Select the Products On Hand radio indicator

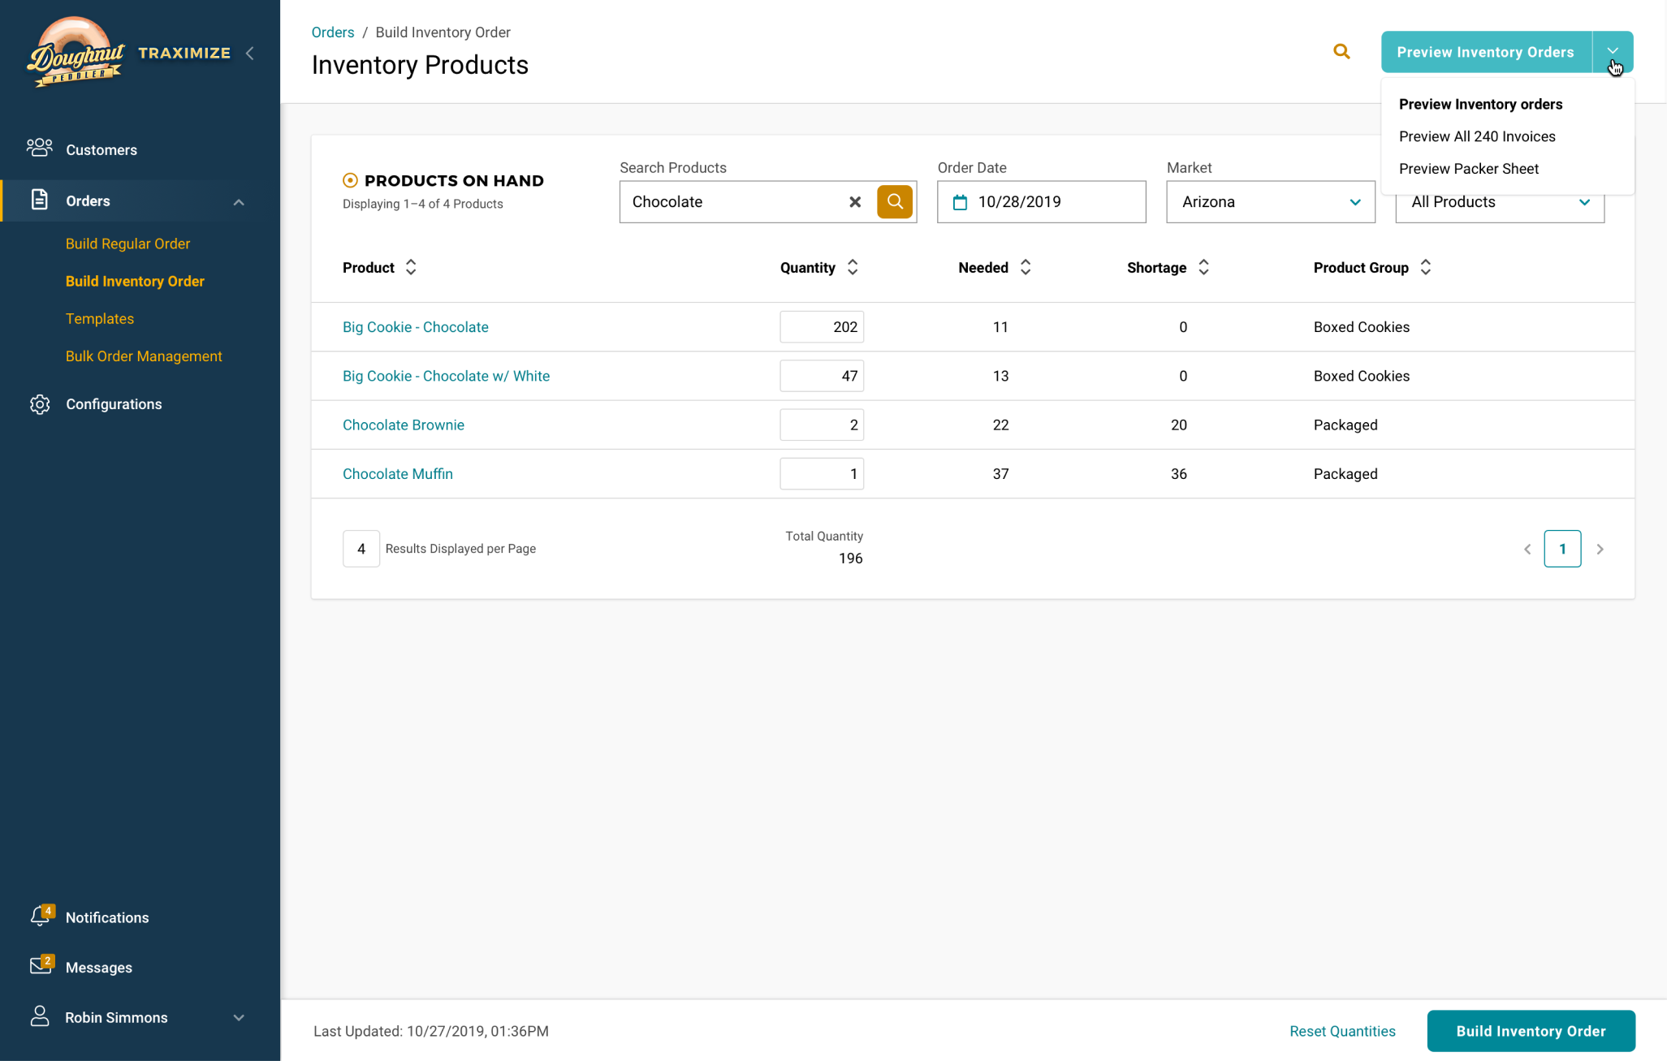350,180
